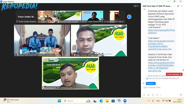Click the Danis dan Khofifah video tile

pos(42,40)
